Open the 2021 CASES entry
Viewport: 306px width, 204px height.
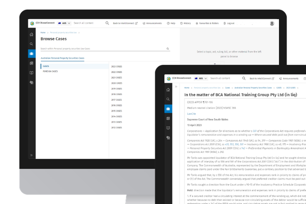click(116, 77)
